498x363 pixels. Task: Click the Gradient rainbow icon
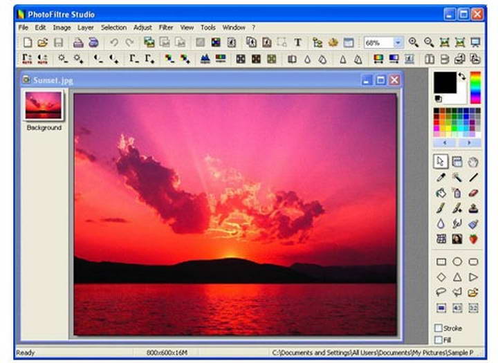click(x=378, y=59)
